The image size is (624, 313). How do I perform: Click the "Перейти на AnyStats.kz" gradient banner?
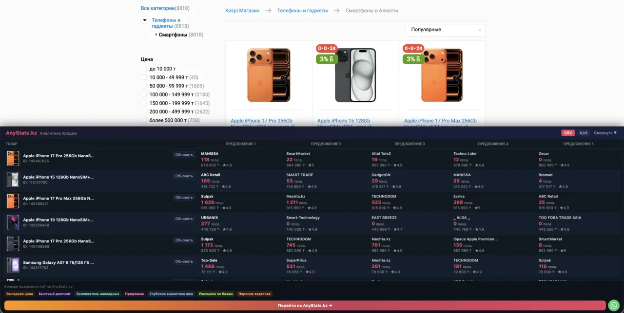tap(305, 306)
